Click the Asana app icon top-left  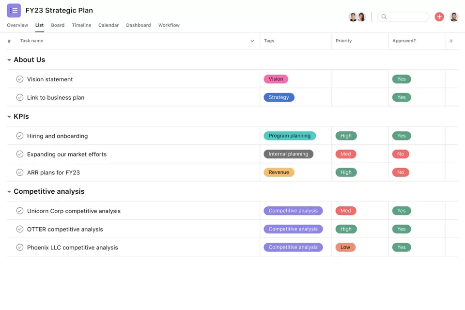pos(14,10)
